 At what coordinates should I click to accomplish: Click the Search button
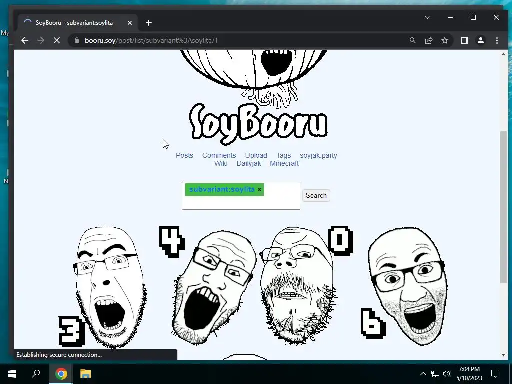click(x=316, y=195)
